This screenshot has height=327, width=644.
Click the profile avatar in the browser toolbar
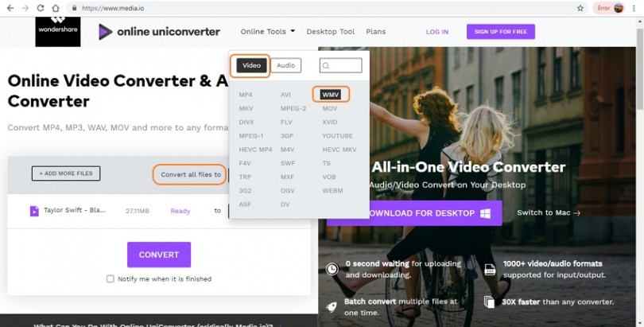coord(619,8)
